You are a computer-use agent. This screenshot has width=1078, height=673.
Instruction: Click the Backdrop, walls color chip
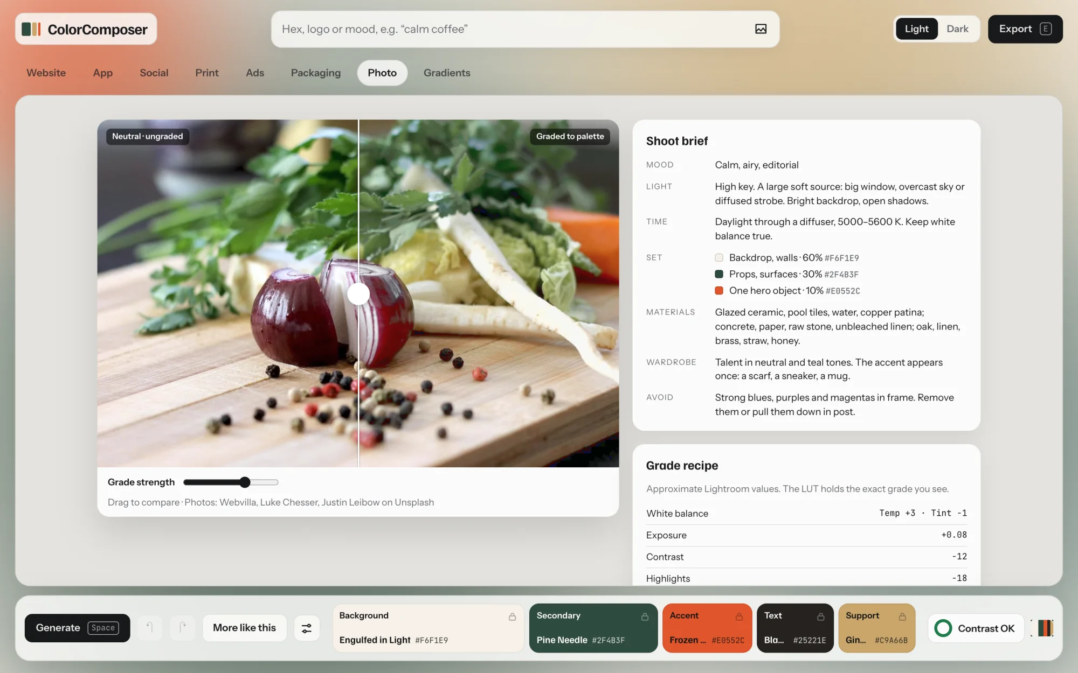pos(719,258)
